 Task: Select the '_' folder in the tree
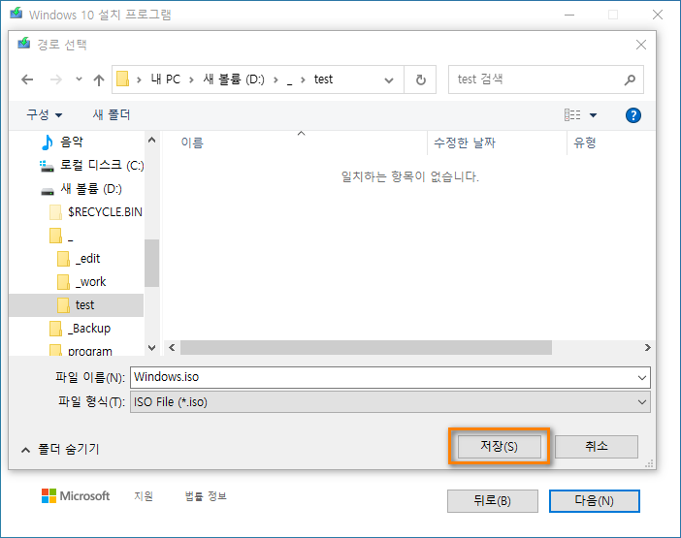tap(71, 236)
